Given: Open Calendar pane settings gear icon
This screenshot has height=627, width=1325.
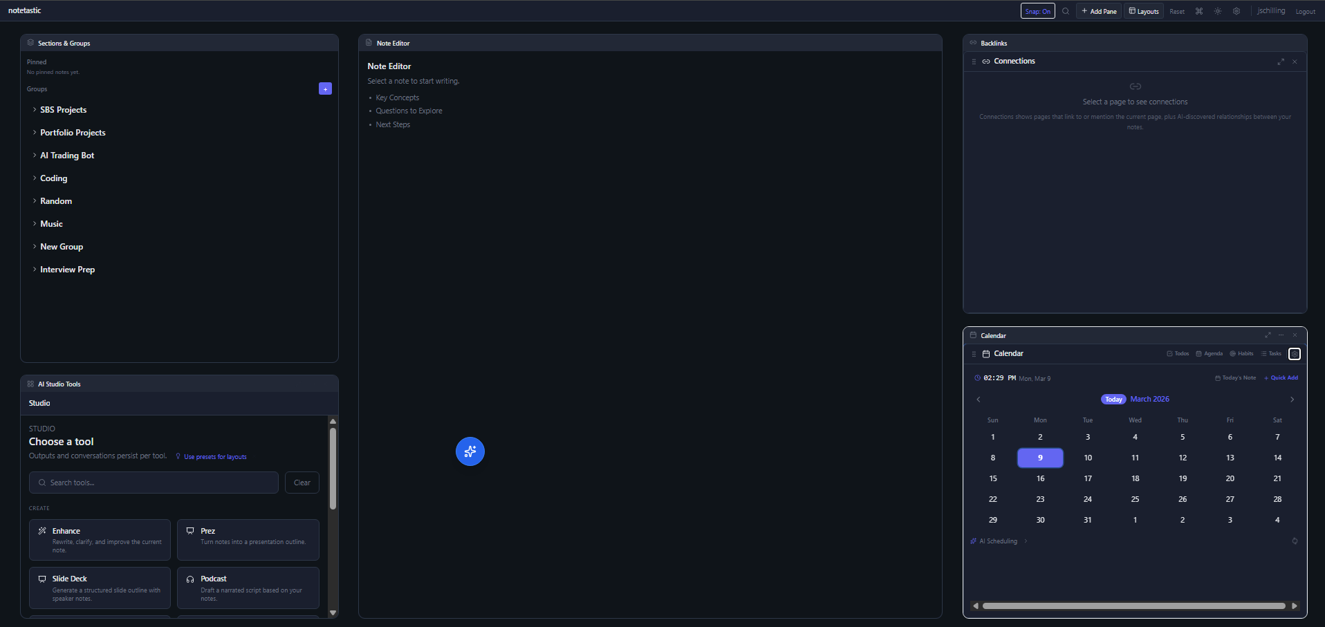Looking at the screenshot, I should [1295, 354].
